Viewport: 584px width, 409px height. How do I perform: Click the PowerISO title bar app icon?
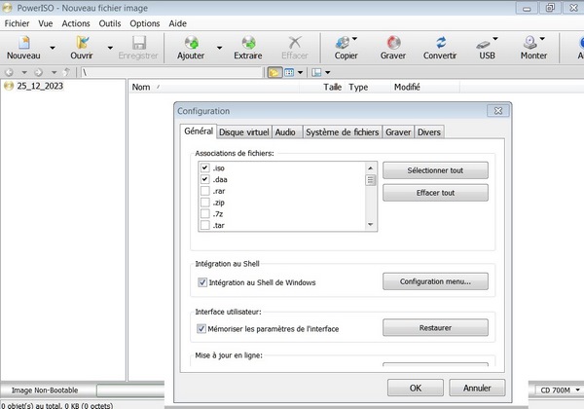click(x=7, y=8)
